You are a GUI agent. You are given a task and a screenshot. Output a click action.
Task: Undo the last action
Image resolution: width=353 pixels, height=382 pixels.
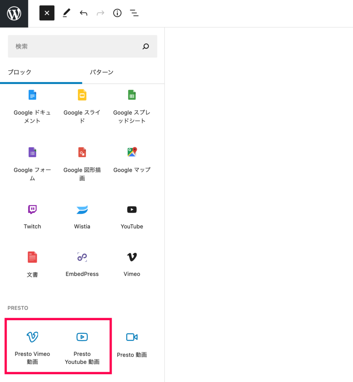[83, 13]
